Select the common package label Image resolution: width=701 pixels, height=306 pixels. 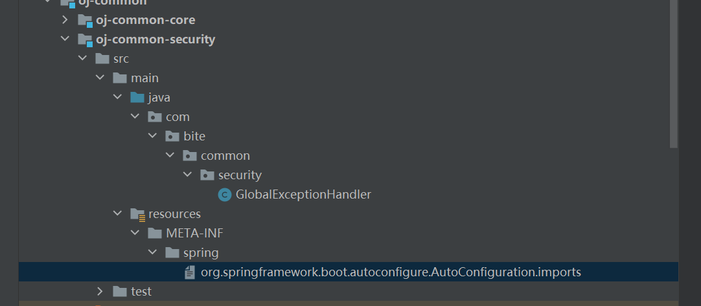click(225, 156)
